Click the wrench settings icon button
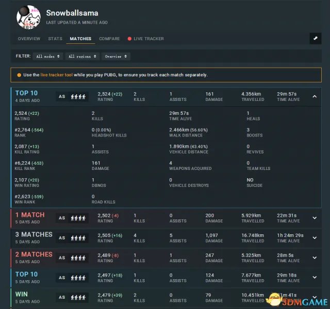The image size is (330, 309). [x=315, y=39]
